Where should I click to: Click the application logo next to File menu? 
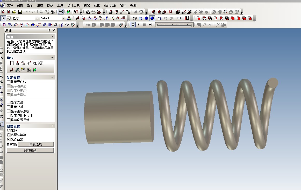(x=2, y=5)
